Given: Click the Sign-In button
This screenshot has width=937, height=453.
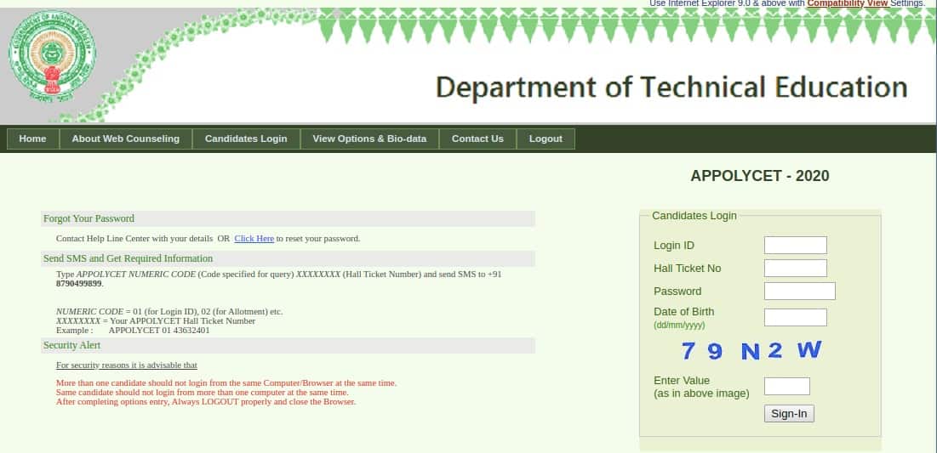Looking at the screenshot, I should pos(789,414).
